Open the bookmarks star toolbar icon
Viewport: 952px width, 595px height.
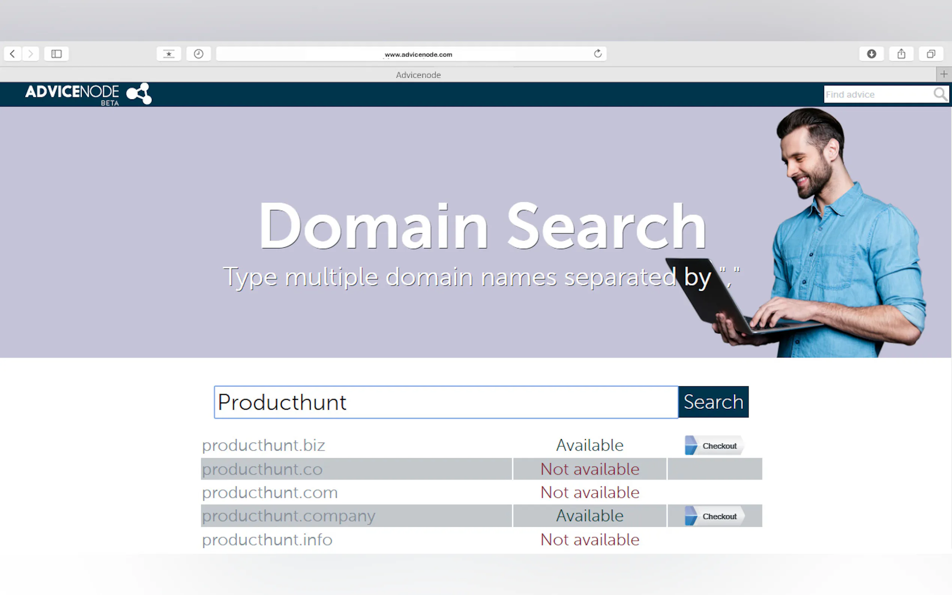click(169, 54)
